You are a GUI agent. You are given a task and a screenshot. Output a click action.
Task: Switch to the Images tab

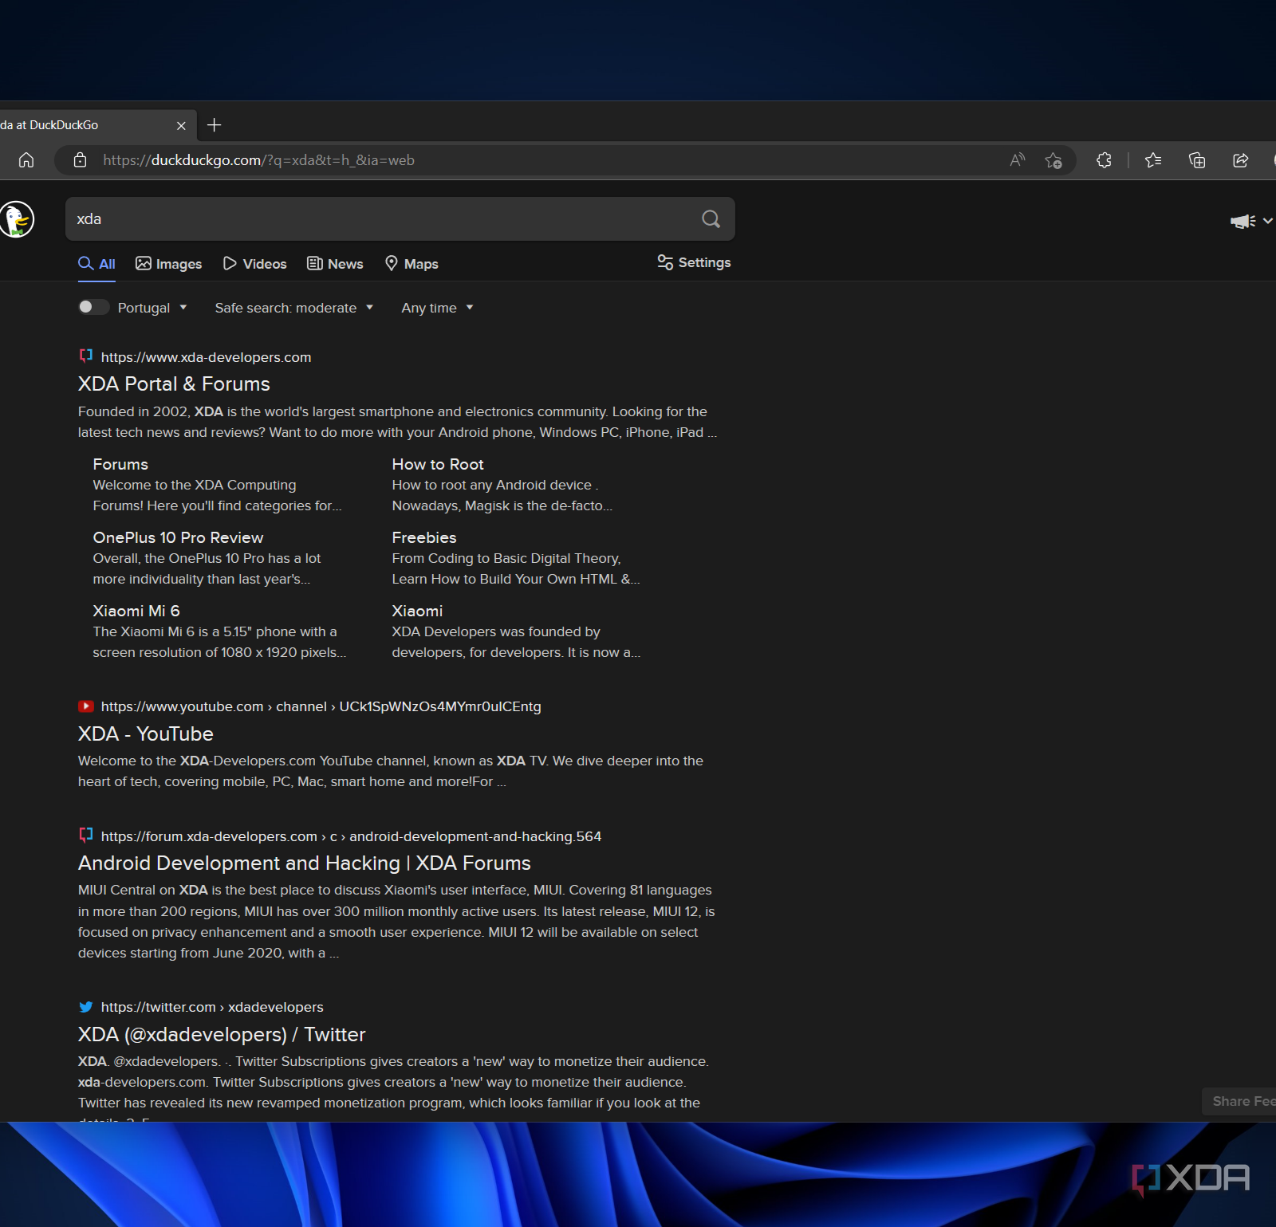pos(168,264)
